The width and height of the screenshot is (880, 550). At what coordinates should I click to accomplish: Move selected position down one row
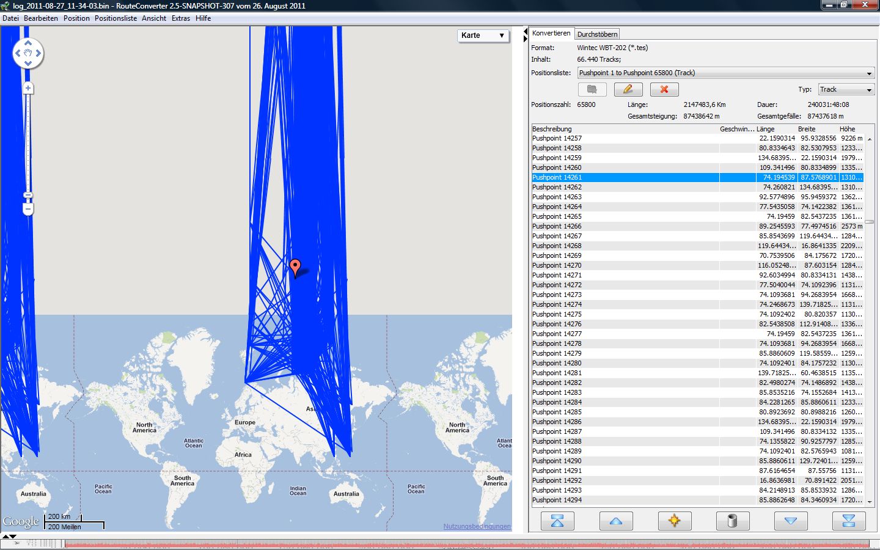point(790,521)
